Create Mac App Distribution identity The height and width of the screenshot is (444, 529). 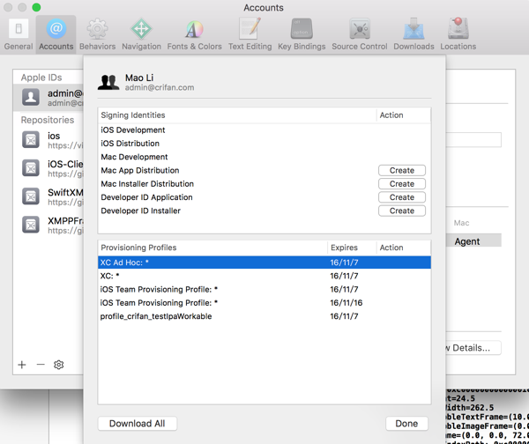click(402, 170)
